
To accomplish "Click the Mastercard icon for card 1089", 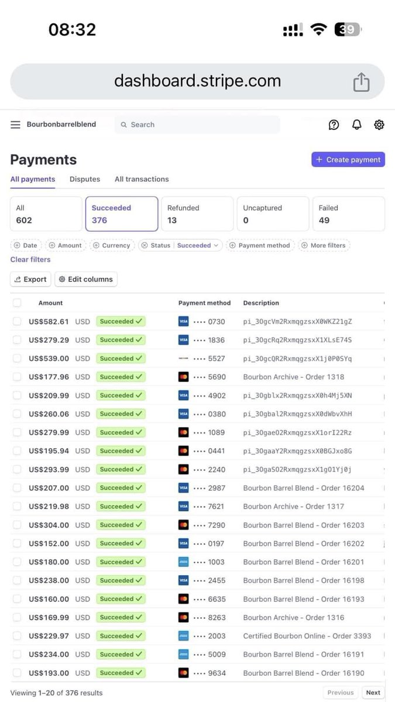I will pyautogui.click(x=184, y=432).
